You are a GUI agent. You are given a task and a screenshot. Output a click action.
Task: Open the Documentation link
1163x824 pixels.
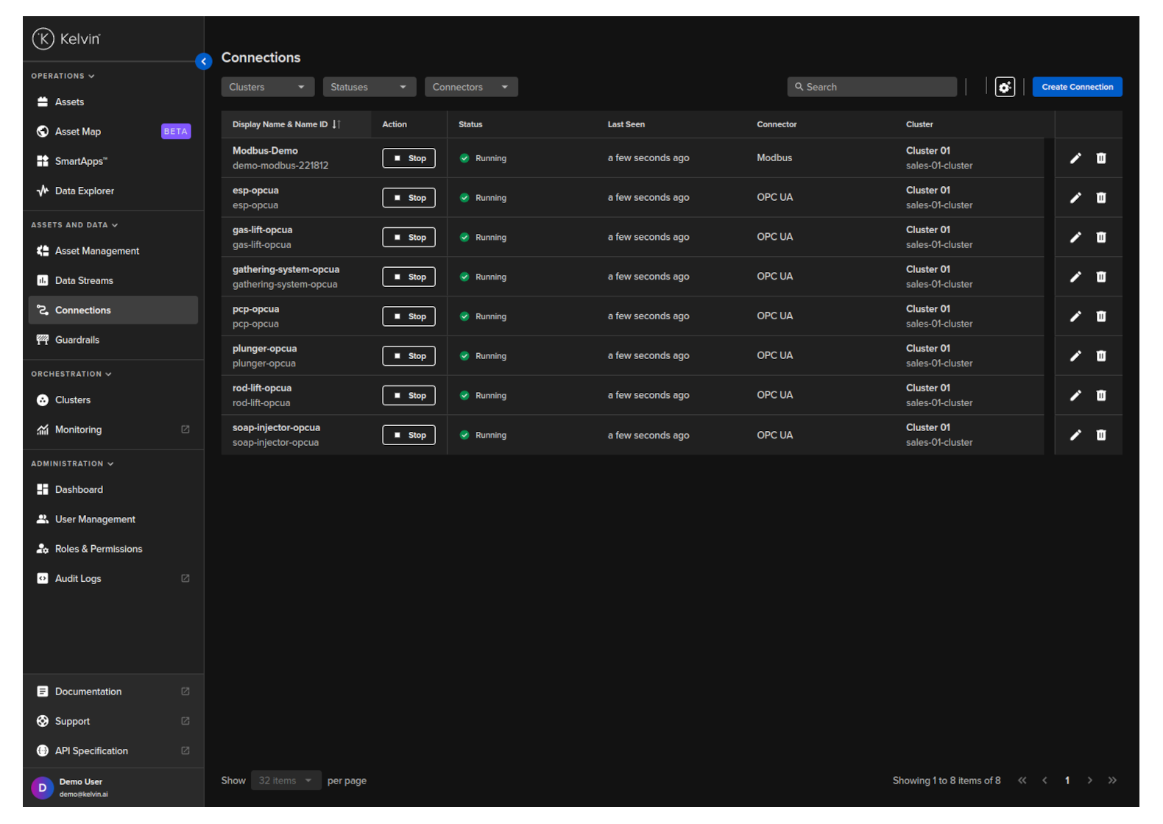tap(88, 692)
